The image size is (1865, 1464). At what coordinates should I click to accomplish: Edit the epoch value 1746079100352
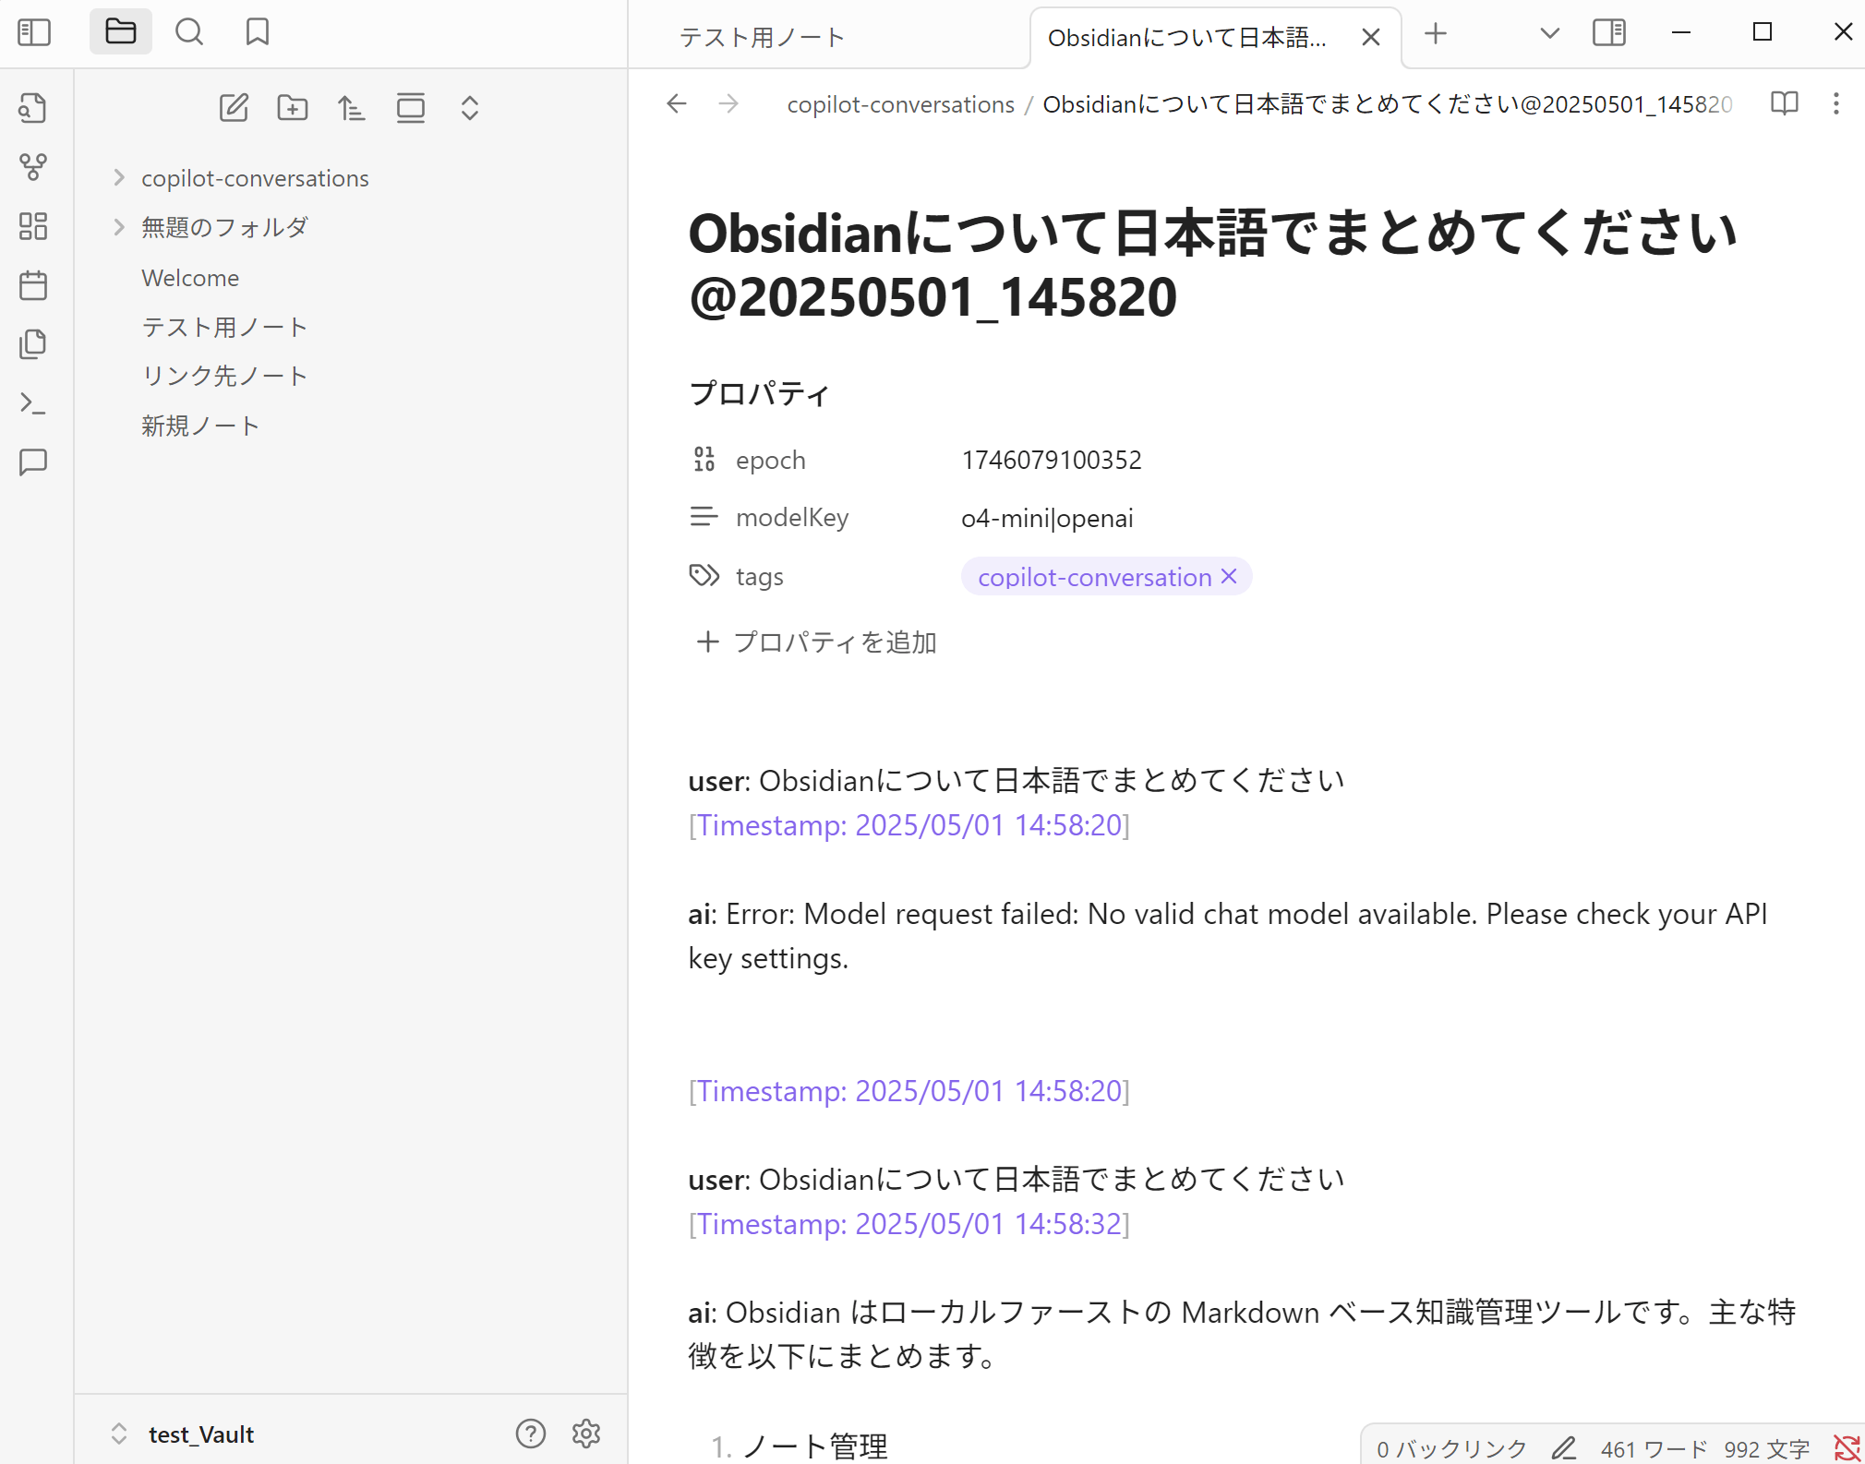(x=1052, y=460)
